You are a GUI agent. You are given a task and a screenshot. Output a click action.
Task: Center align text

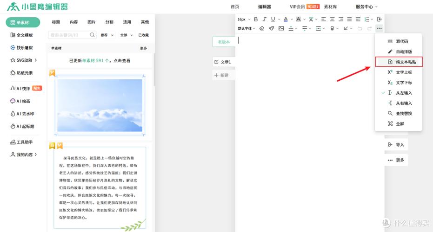click(332, 19)
